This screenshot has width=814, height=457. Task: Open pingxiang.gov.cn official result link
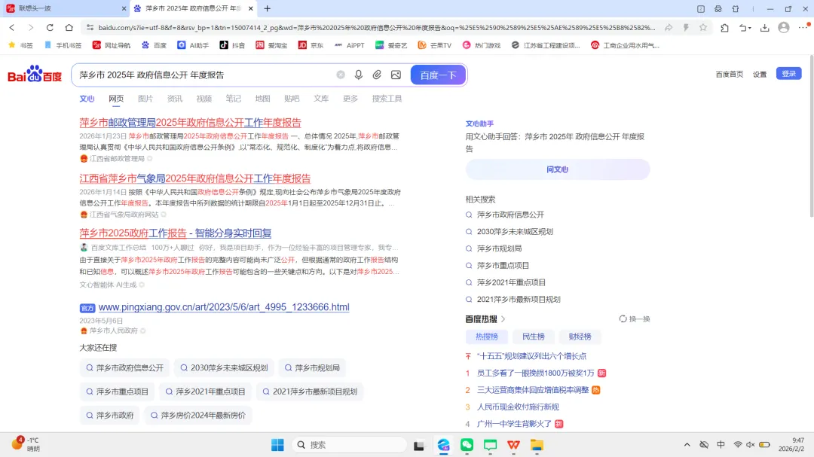point(224,307)
